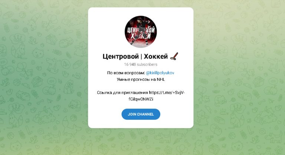Click the green patterned background right of the card

pyautogui.click(x=239, y=77)
